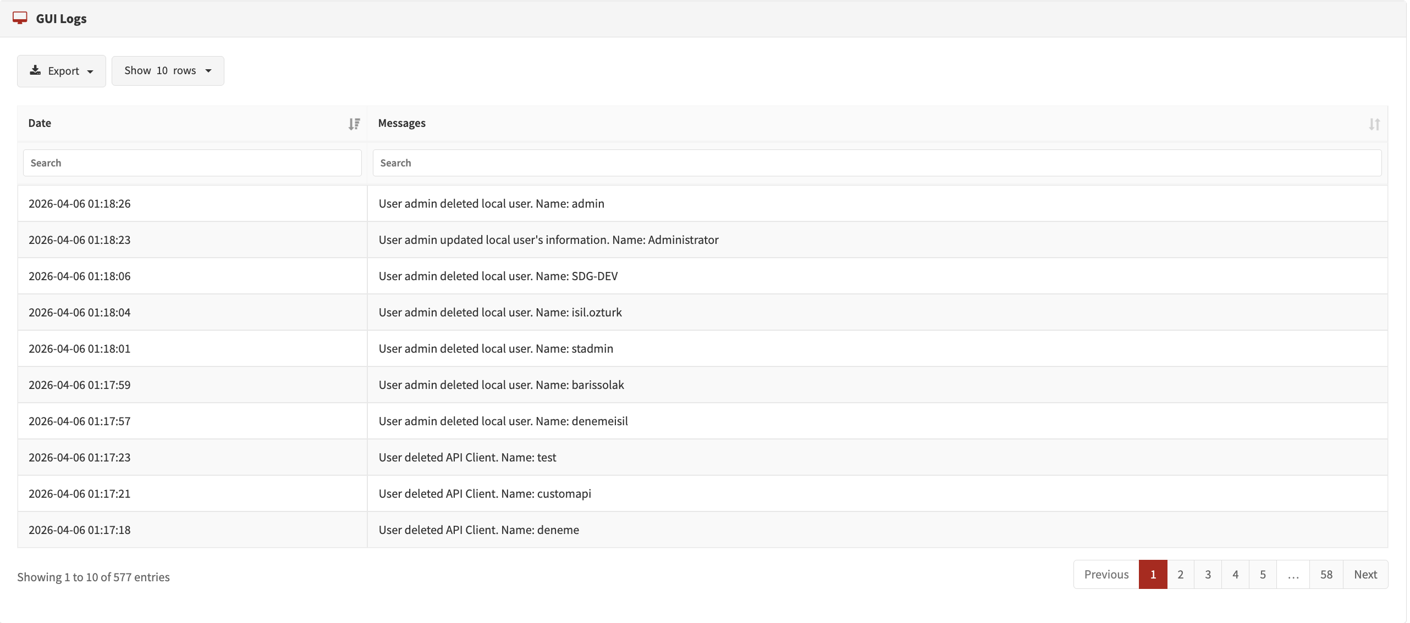This screenshot has height=623, width=1410.
Task: Jump to page 3
Action: pos(1208,575)
